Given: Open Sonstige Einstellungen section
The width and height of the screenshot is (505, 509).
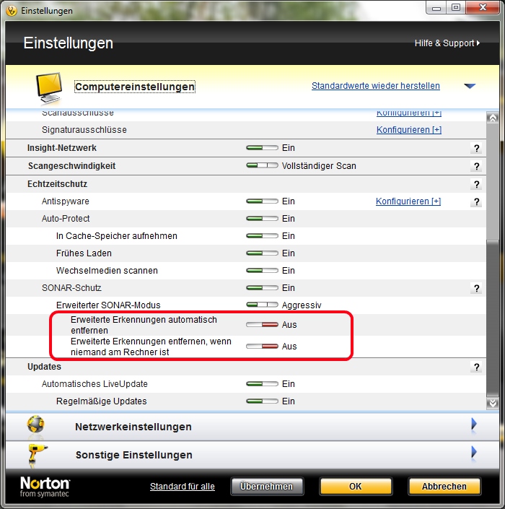Looking at the screenshot, I should (134, 455).
